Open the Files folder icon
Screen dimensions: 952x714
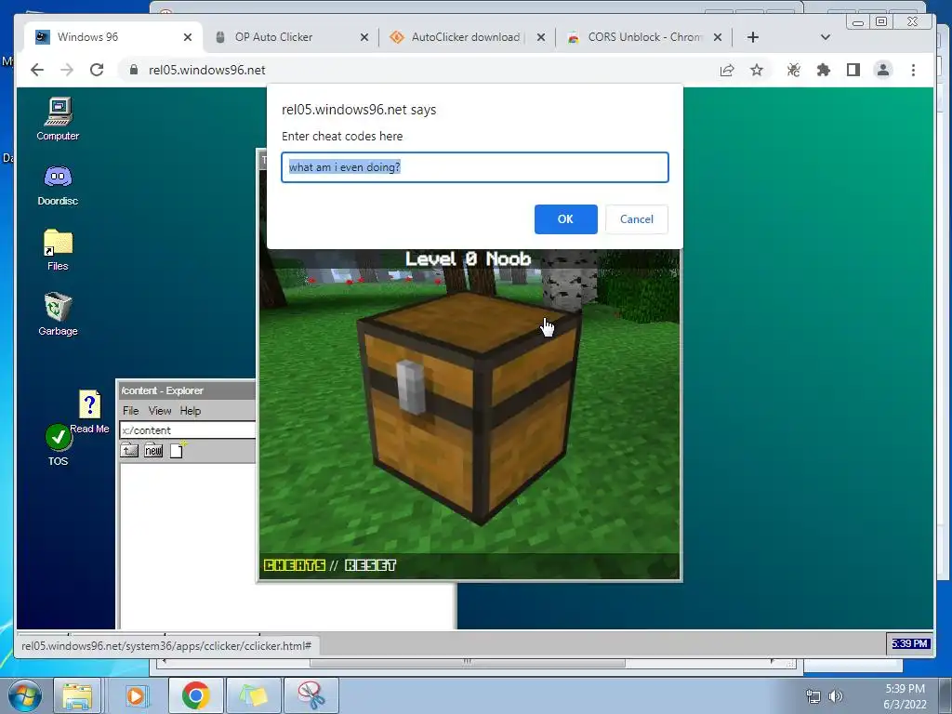click(x=58, y=249)
